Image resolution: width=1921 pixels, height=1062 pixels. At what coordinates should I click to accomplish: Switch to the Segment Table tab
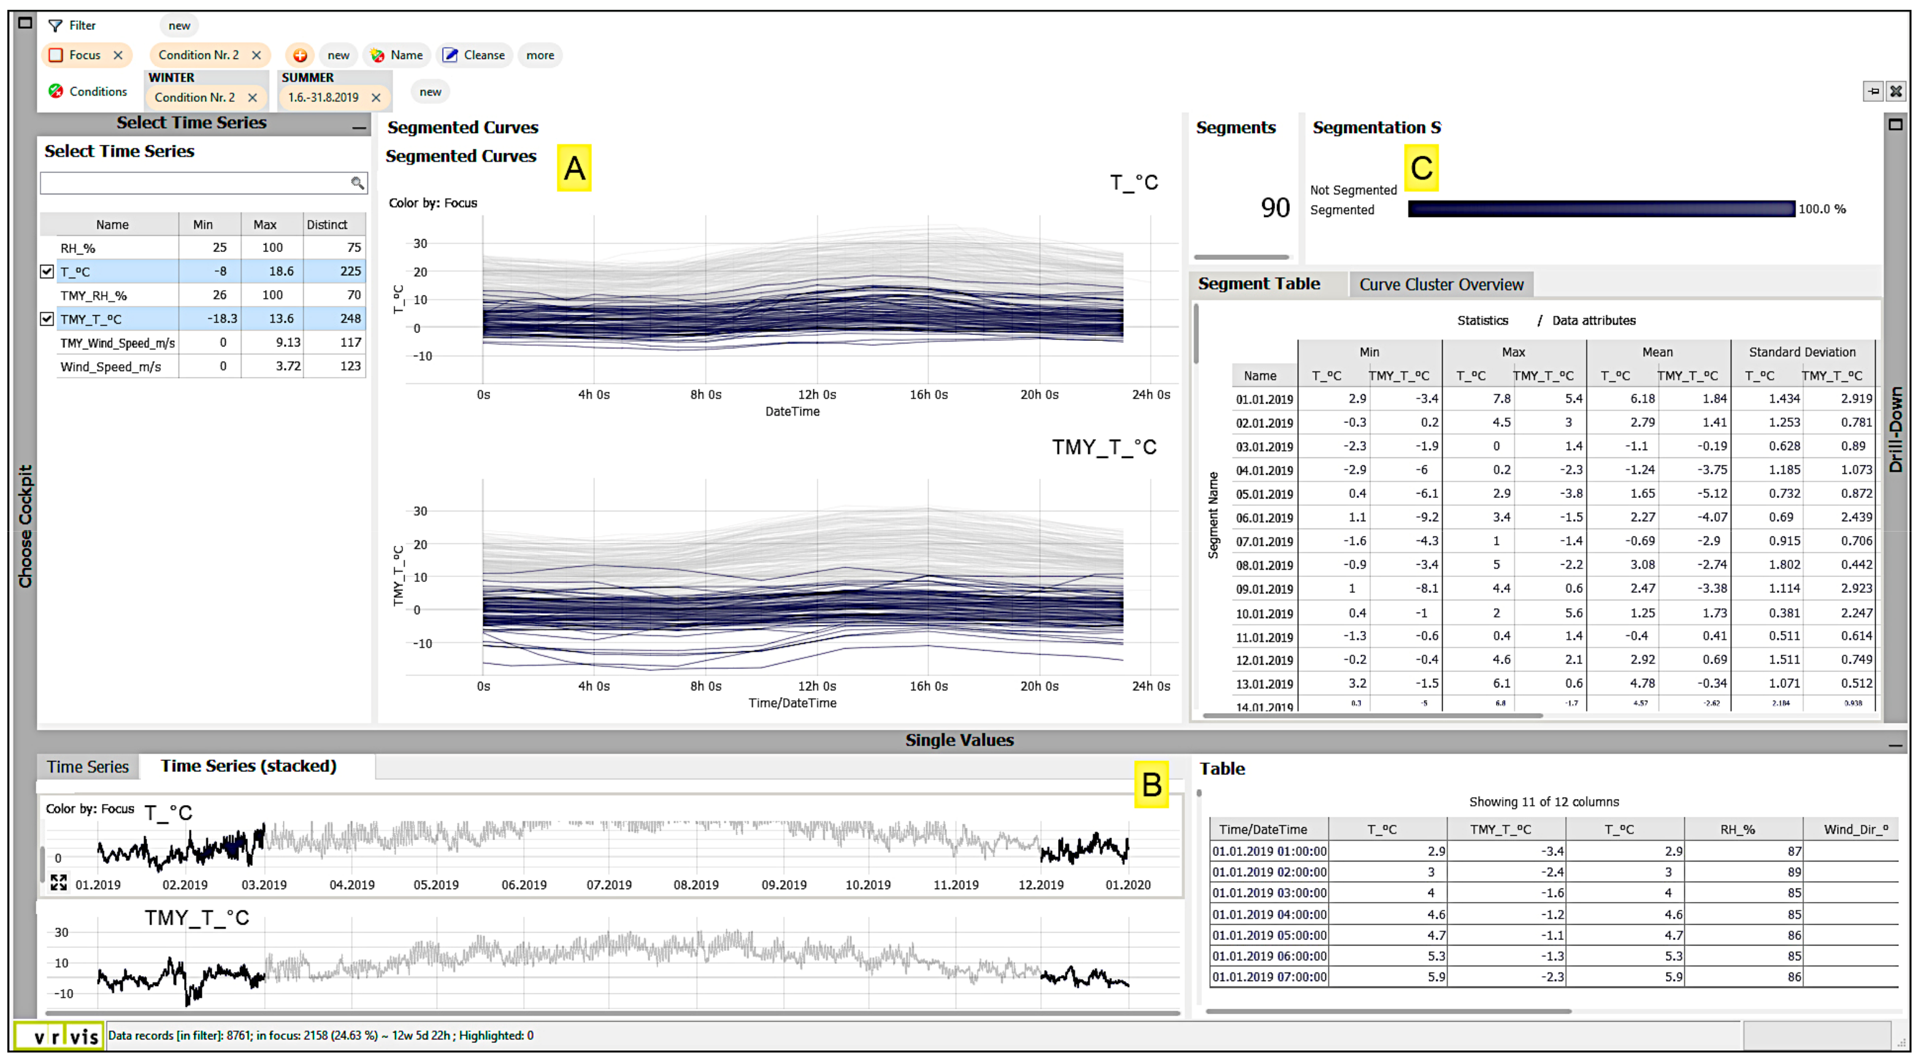[x=1259, y=284]
